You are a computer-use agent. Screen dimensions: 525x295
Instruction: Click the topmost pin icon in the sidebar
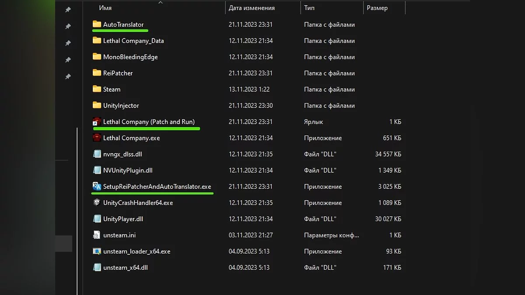point(68,10)
